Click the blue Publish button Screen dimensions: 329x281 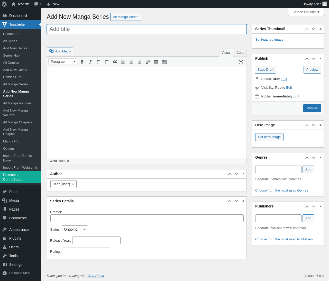[x=312, y=108]
